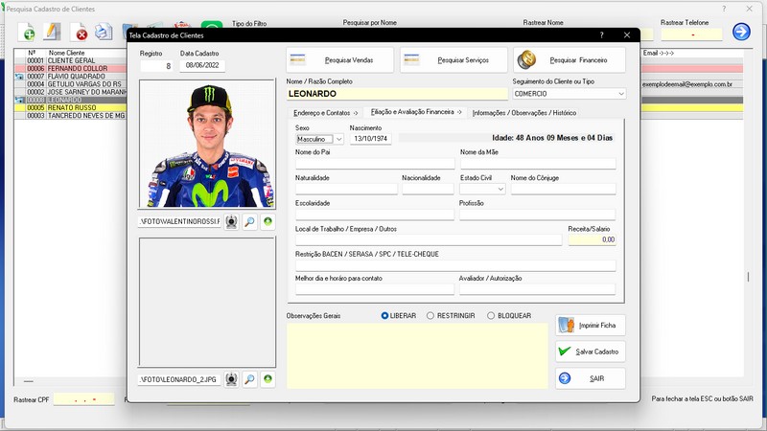Select the RESTRINGIR radio option
Screen dimensions: 767x431
coord(430,315)
